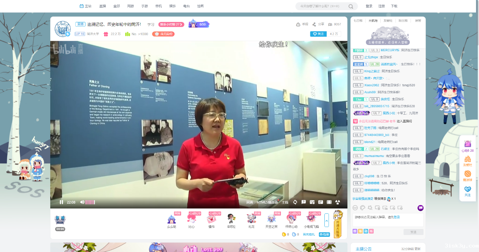
Task: Click the purple chat bubble icon
Action: [x=420, y=208]
